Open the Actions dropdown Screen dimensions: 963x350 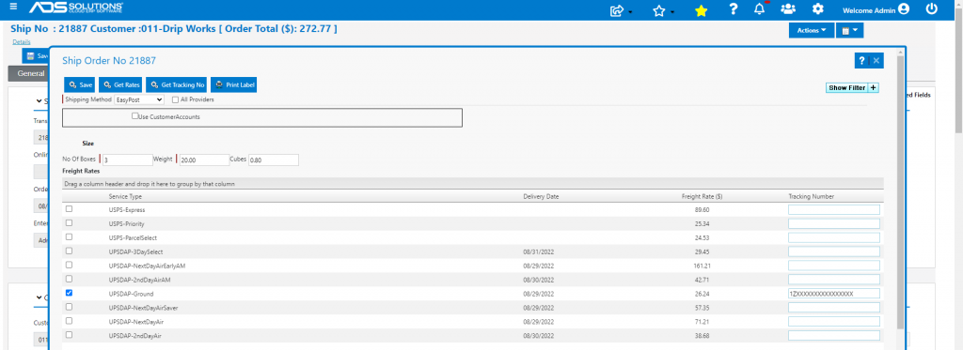pos(812,30)
